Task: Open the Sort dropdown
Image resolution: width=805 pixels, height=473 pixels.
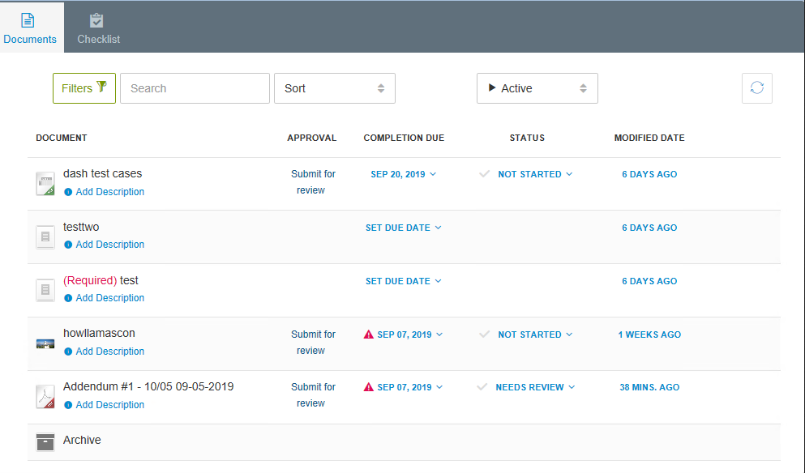Action: tap(334, 87)
